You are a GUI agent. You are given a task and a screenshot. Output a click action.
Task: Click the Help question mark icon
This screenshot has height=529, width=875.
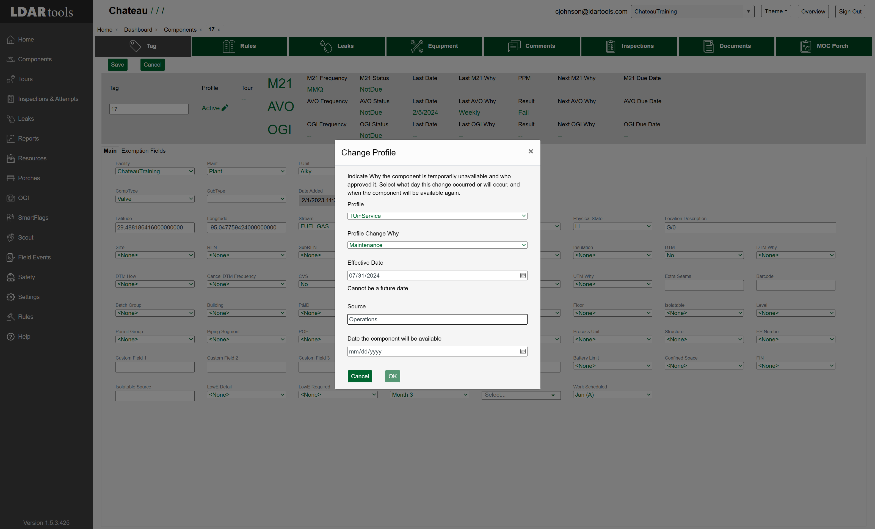(x=11, y=337)
